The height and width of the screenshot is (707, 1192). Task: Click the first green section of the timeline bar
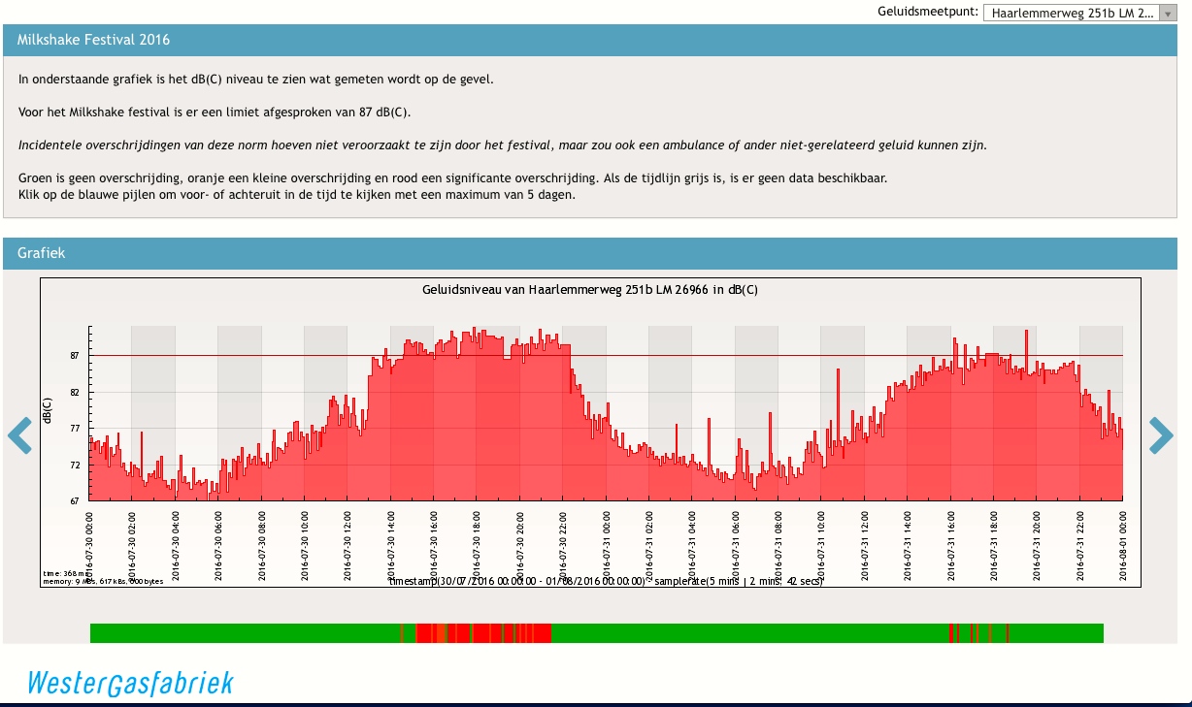[x=245, y=633]
